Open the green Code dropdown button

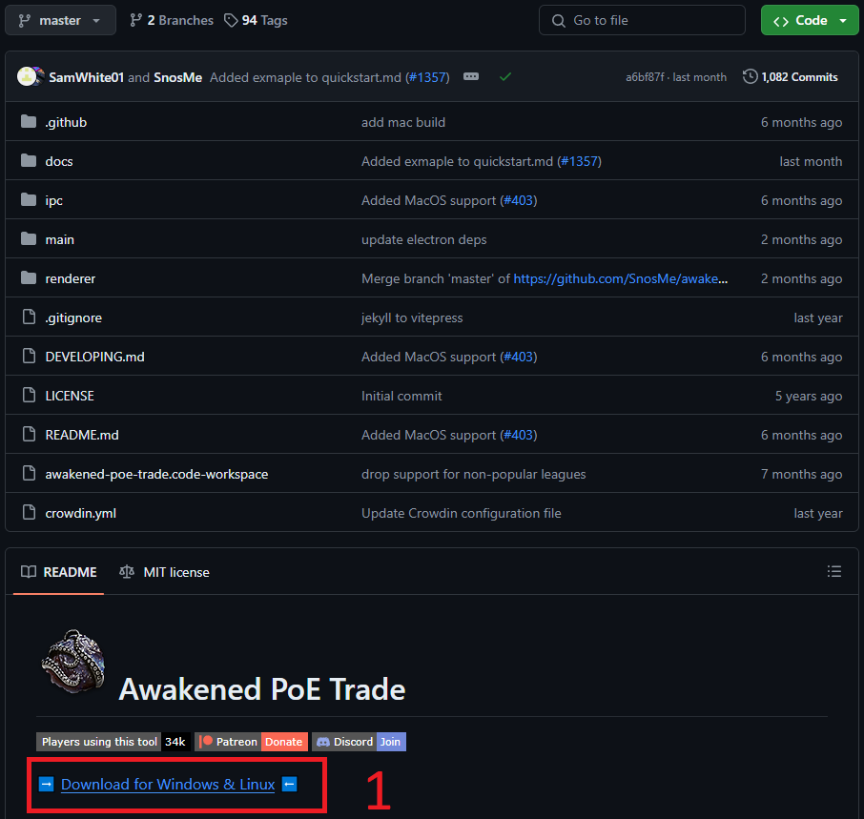[810, 20]
